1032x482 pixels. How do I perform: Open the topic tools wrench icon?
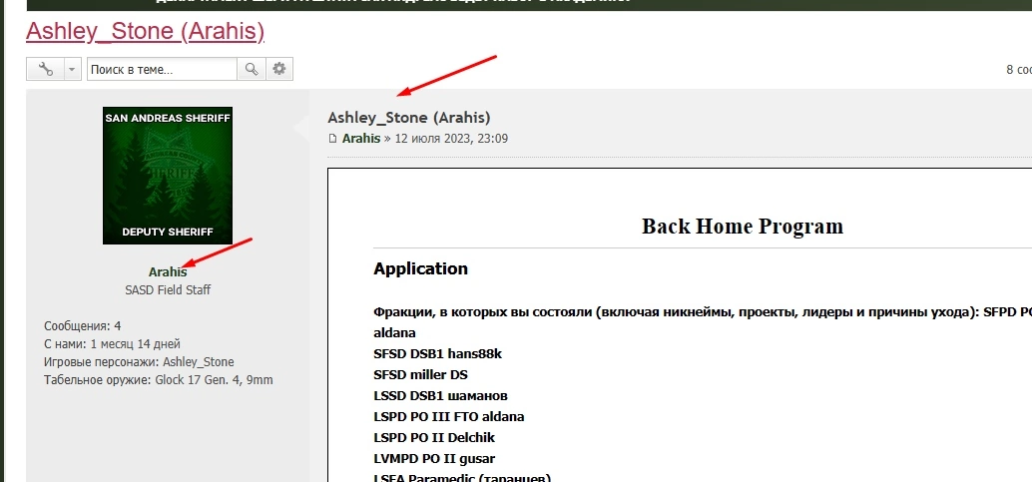(x=45, y=69)
